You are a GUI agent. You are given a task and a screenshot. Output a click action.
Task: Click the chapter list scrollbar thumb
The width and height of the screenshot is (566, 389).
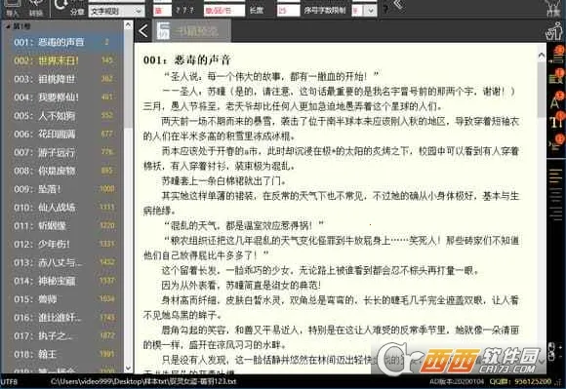128,79
